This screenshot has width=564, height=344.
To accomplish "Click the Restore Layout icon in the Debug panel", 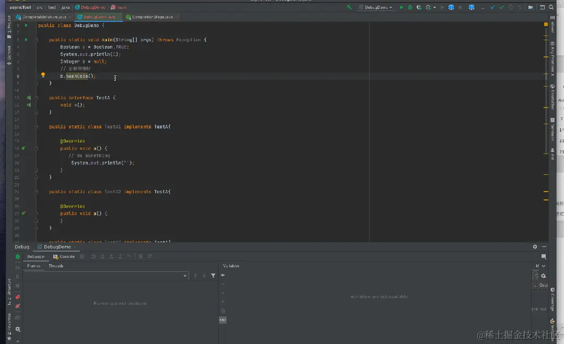I will click(x=544, y=257).
